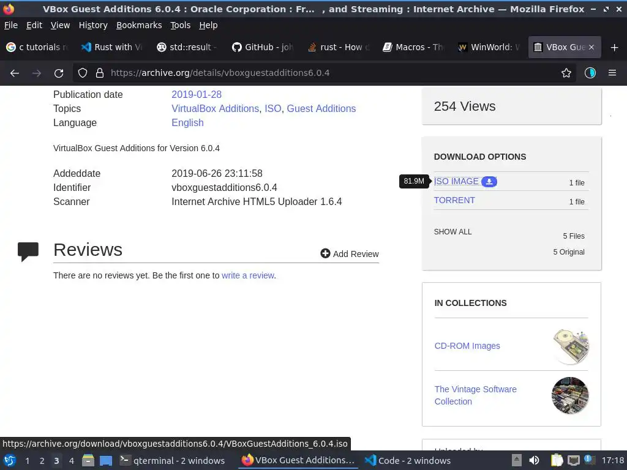This screenshot has height=470, width=627.
Task: Switch to the GitHub tab
Action: tap(263, 47)
